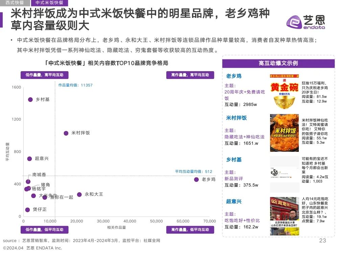This screenshot has height=253, width=338.
Task: Select the 永和大王 scatter dot
Action: point(79,195)
